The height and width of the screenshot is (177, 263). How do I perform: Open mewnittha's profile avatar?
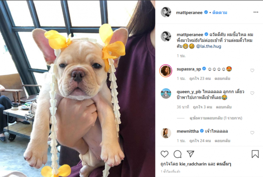click(x=166, y=133)
